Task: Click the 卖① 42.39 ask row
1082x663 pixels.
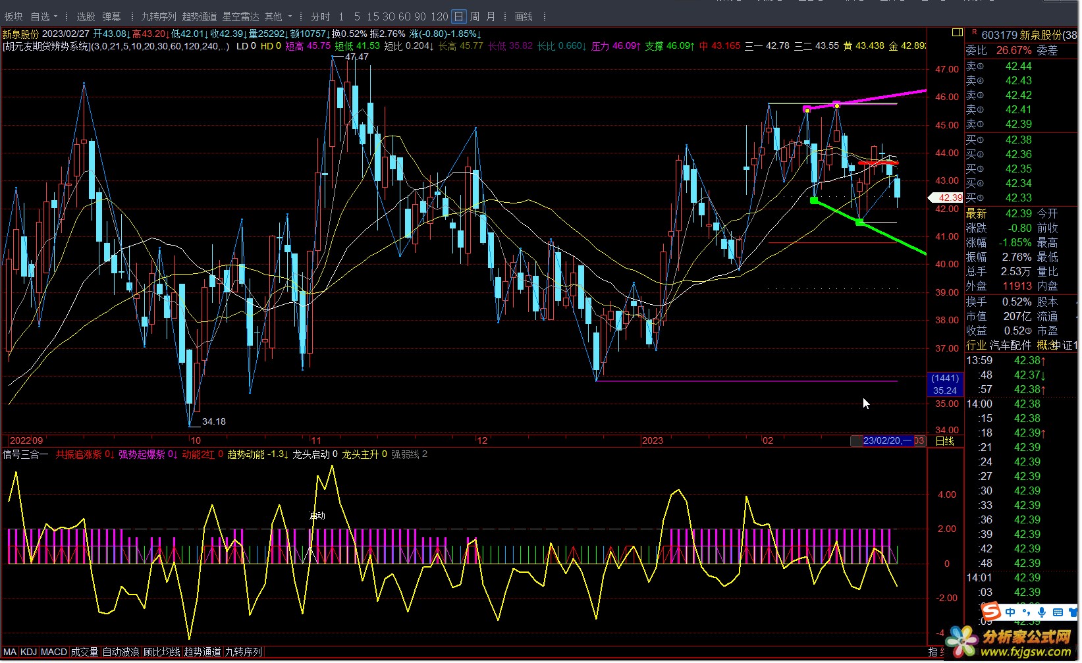Action: tap(1023, 124)
